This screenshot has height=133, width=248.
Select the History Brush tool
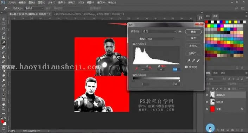pos(3,62)
